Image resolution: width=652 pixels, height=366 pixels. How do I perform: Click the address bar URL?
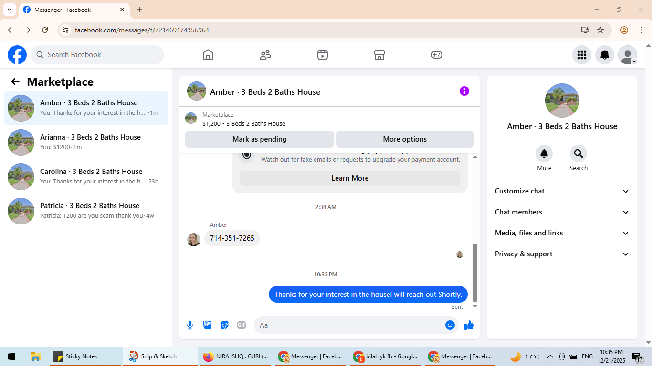[142, 30]
